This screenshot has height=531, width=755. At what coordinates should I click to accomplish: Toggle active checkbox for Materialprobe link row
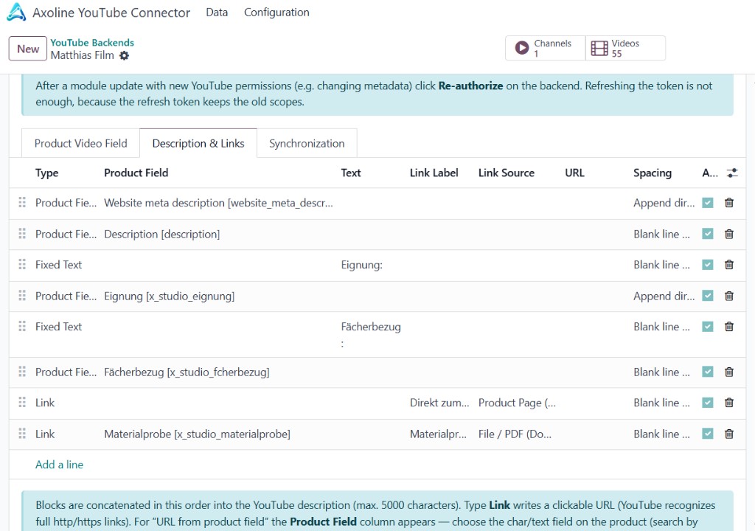(x=707, y=434)
